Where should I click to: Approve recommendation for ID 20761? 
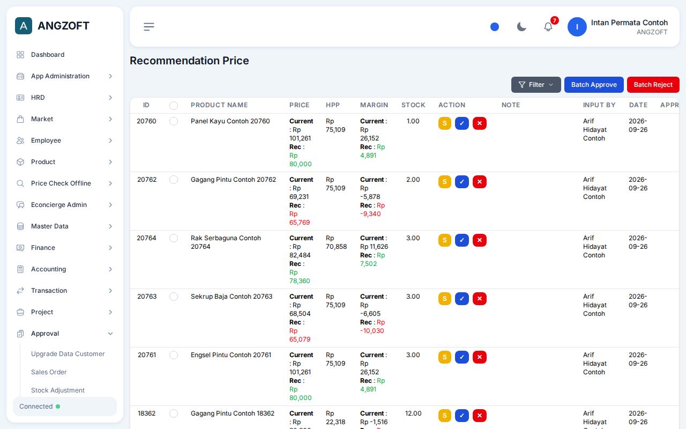(462, 357)
